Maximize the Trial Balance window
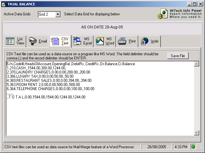The width and height of the screenshot is (205, 153). click(195, 4)
